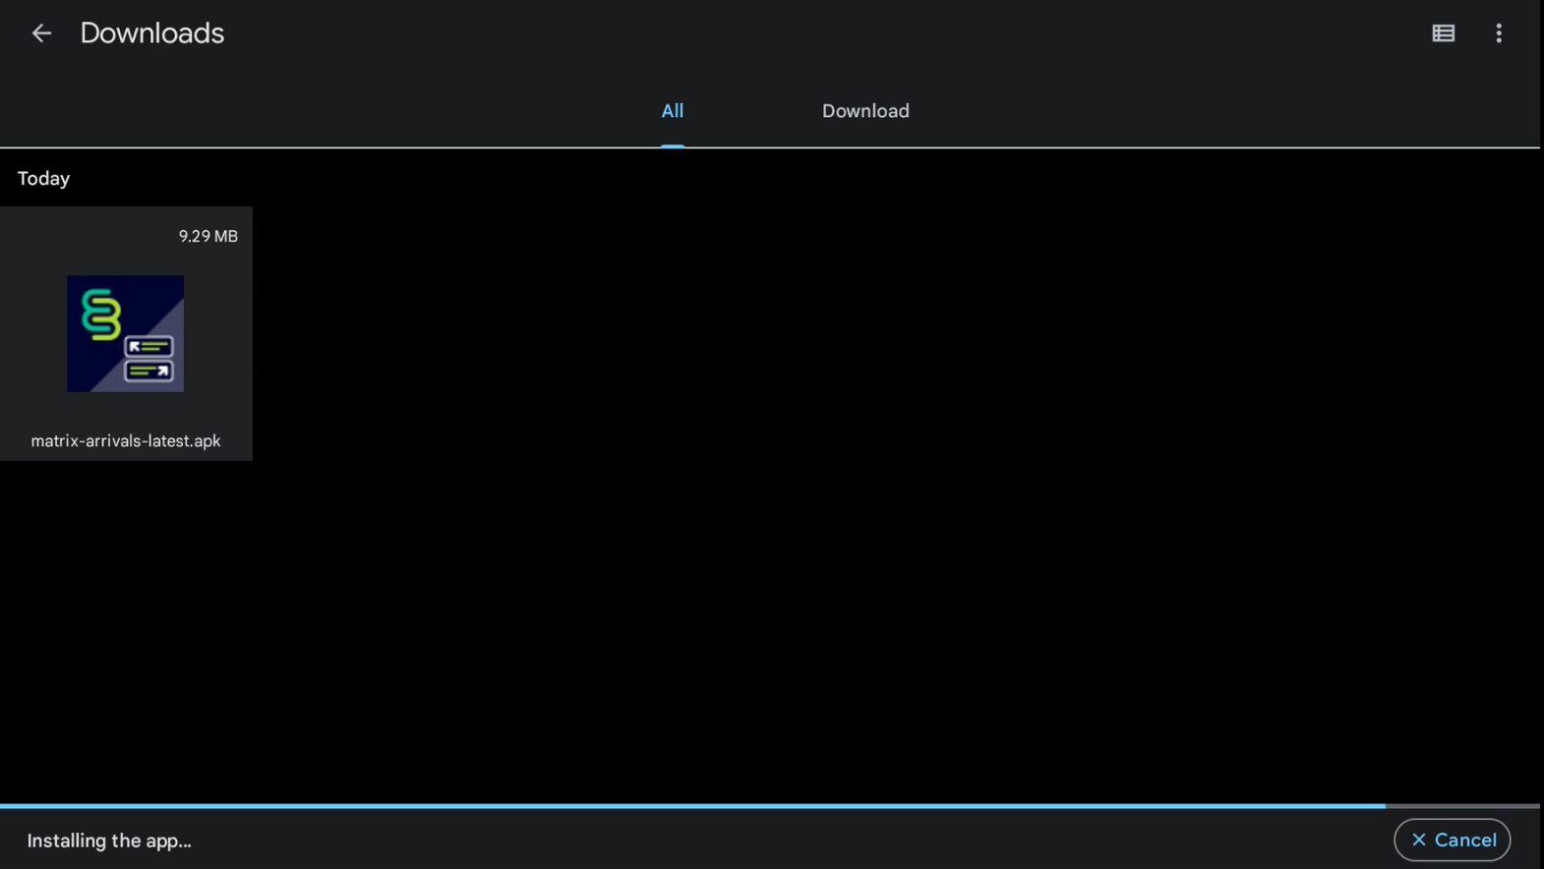Click the gray unfilled end of progress bar
The height and width of the screenshot is (869, 1544).
coord(1461,806)
